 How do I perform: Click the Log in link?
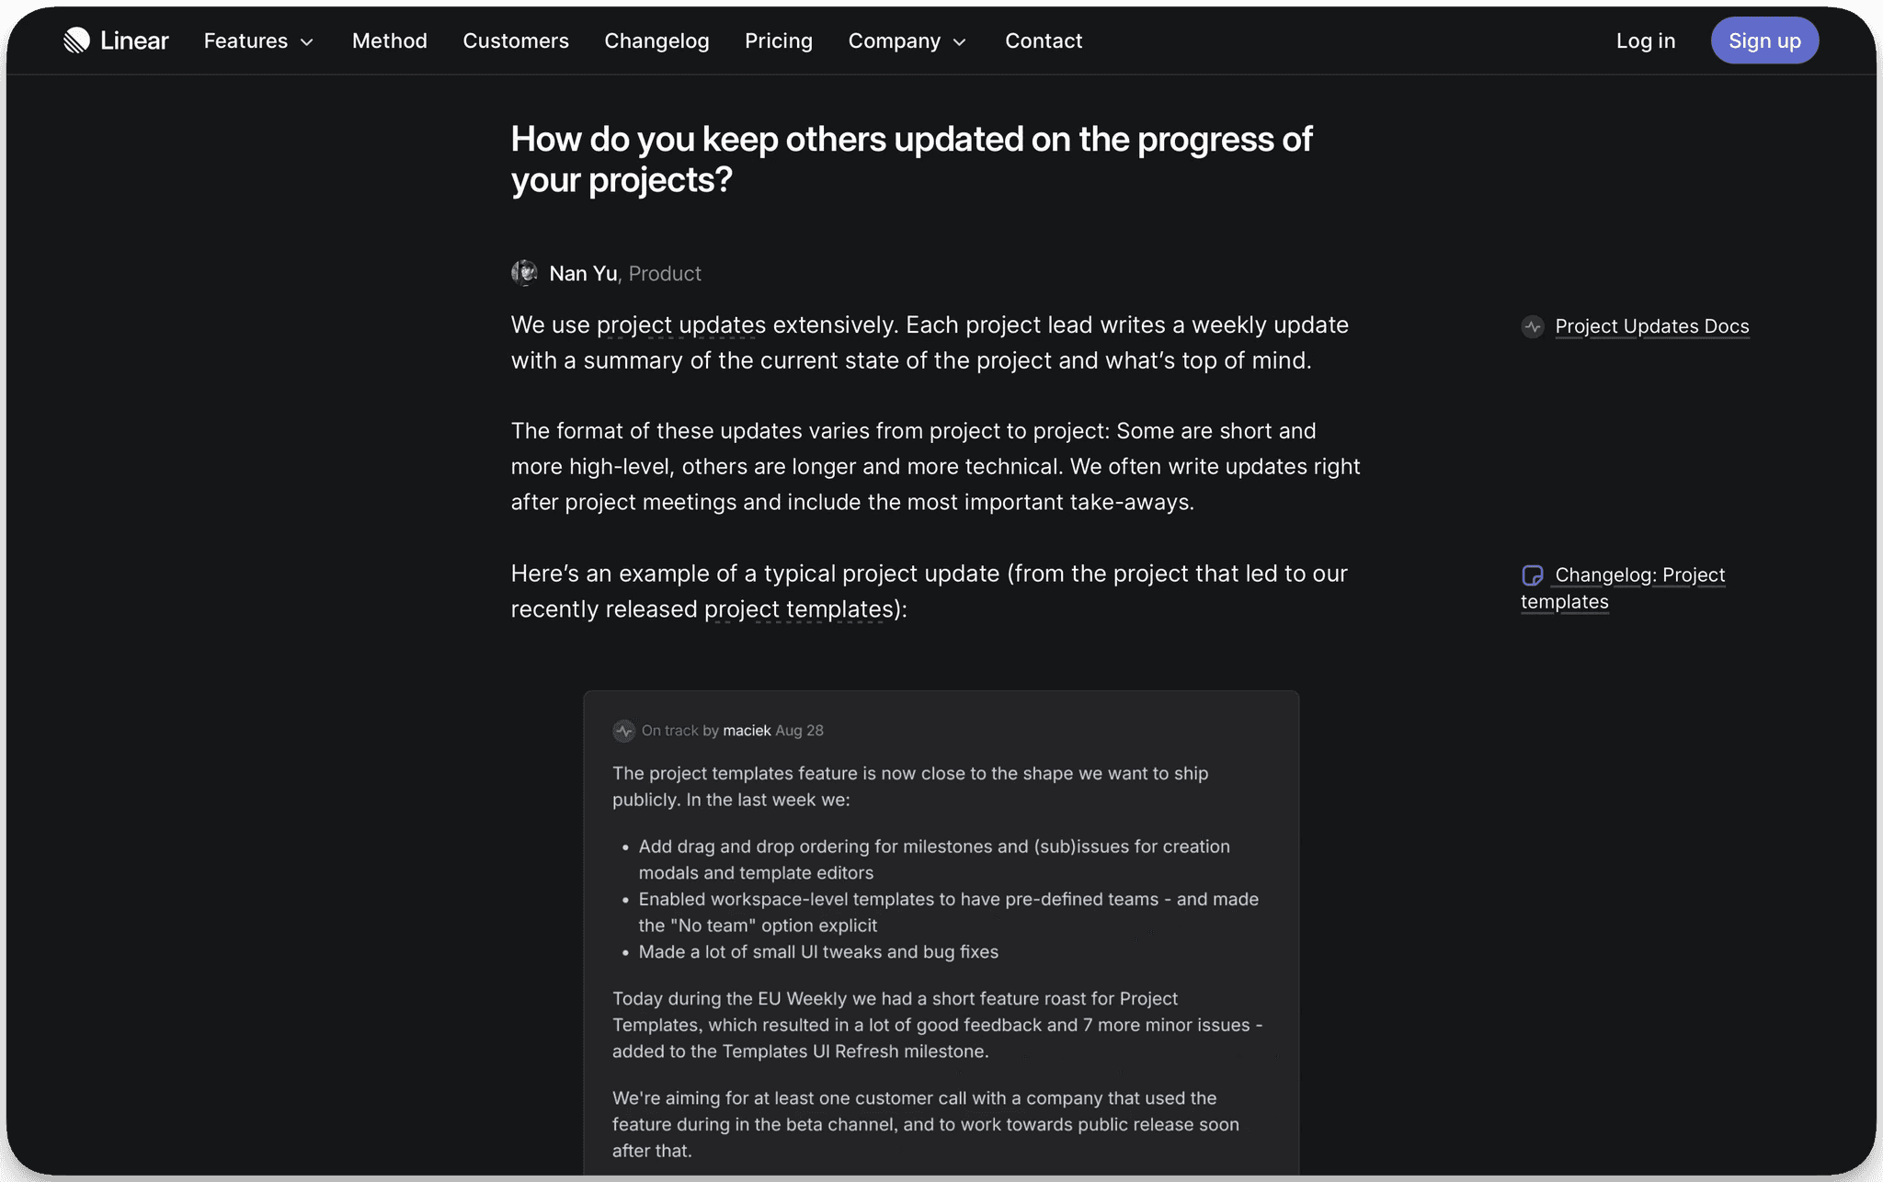(1646, 40)
